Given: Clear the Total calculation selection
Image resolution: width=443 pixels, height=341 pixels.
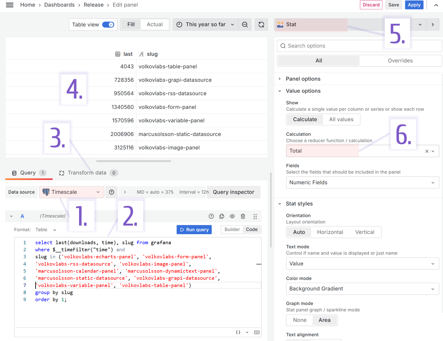Looking at the screenshot, I should (x=427, y=151).
